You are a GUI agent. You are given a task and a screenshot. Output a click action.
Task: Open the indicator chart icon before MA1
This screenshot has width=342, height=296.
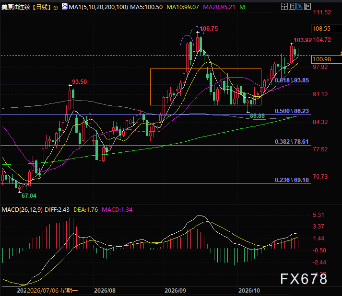pyautogui.click(x=64, y=6)
